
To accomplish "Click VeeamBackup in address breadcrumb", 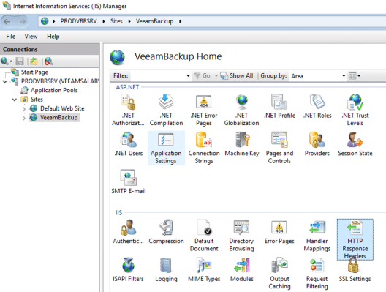I will [x=154, y=21].
